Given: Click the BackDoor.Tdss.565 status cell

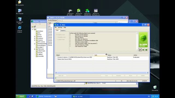Looking at the screenshot, I should pos(112,57).
